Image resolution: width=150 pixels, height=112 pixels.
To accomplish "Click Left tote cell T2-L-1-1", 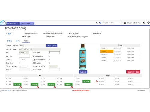I will [8, 79].
